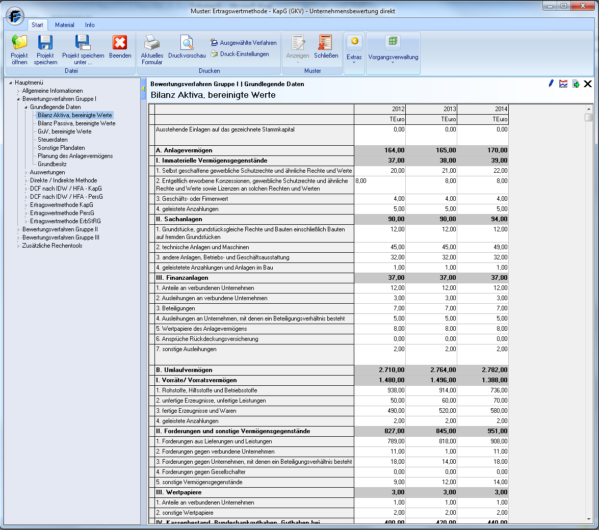Click 2014 value of Beteiligungen
The height and width of the screenshot is (530, 599).
click(x=482, y=308)
